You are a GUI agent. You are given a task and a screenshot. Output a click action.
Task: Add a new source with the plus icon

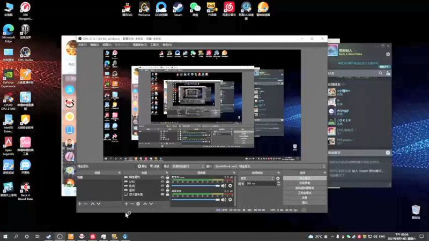127,204
